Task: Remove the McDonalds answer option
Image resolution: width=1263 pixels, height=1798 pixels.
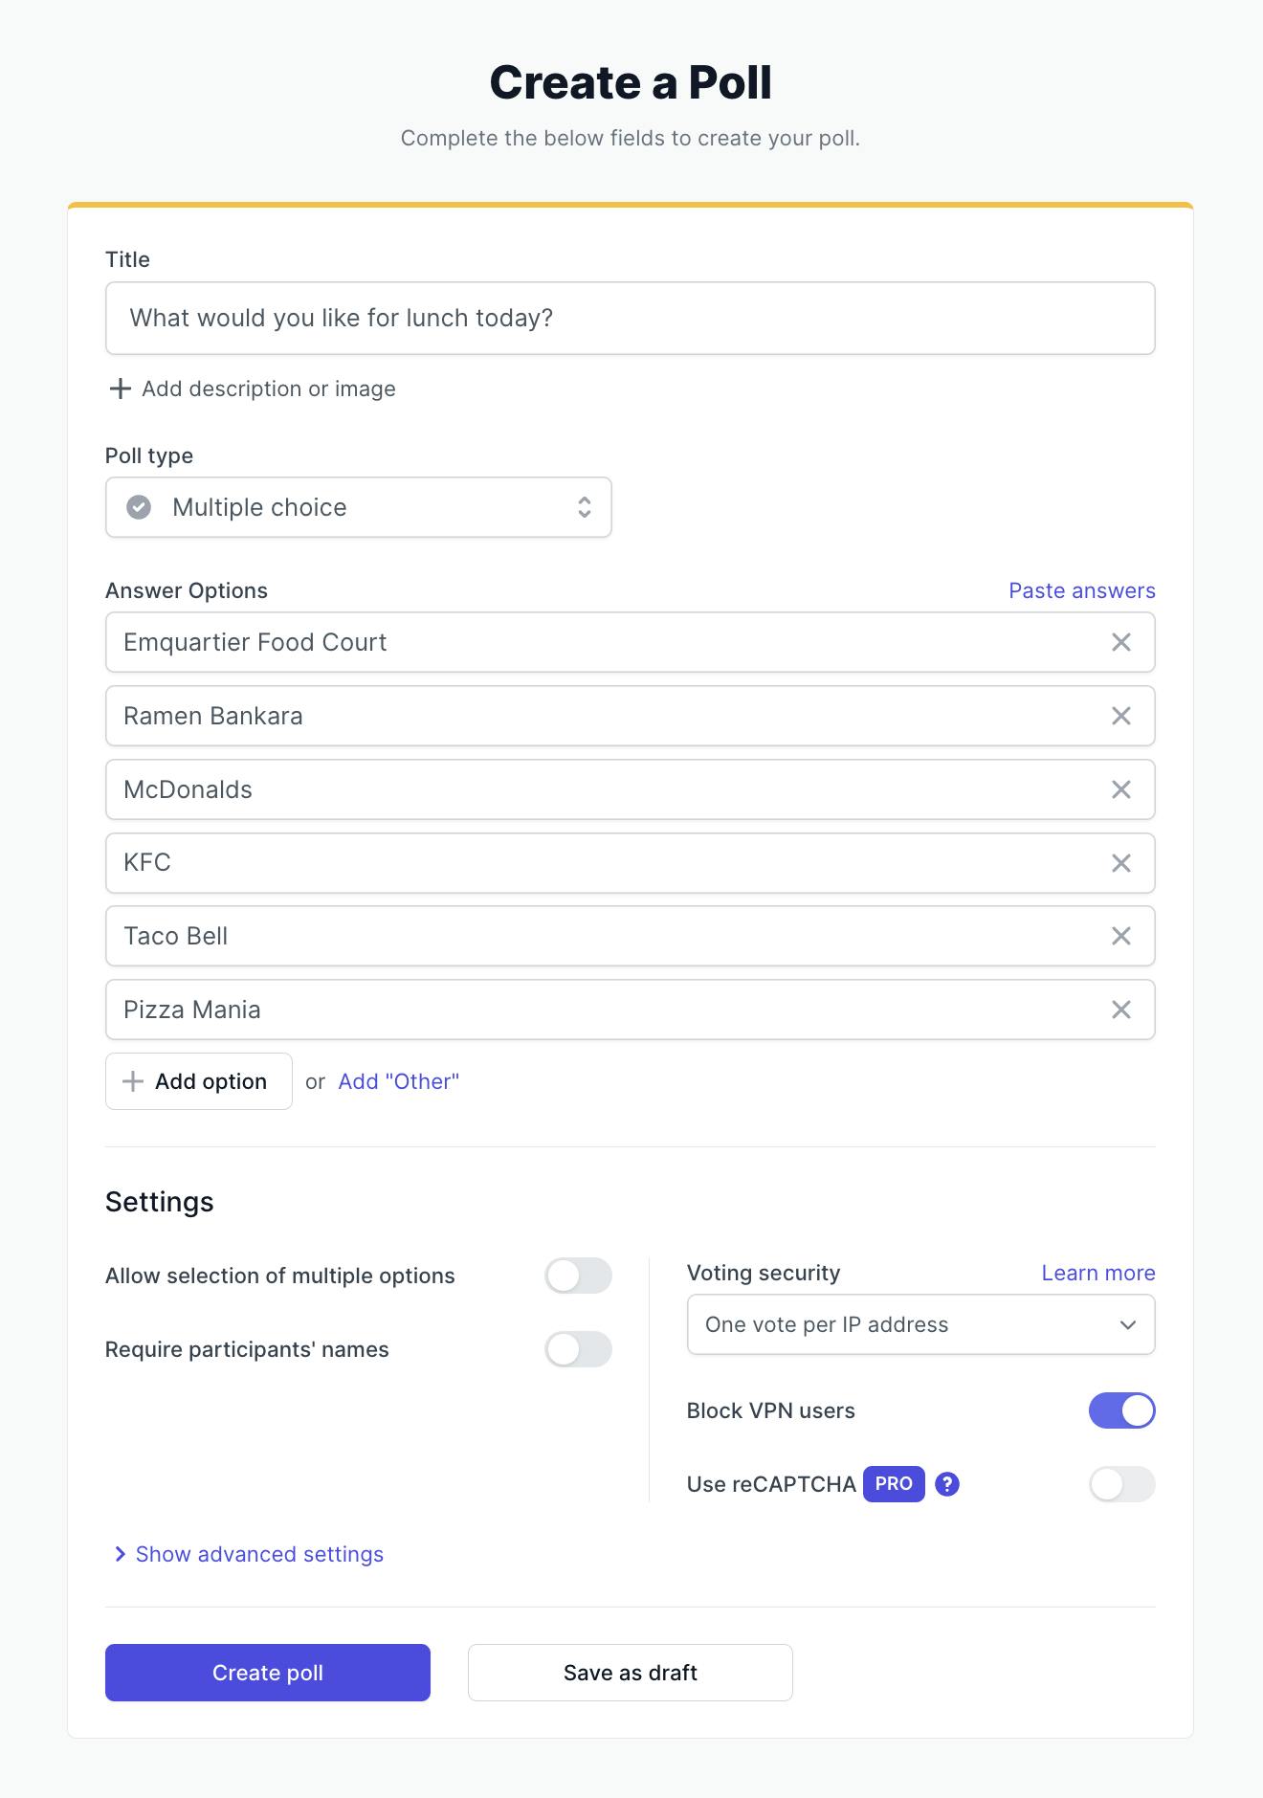Action: 1121,788
